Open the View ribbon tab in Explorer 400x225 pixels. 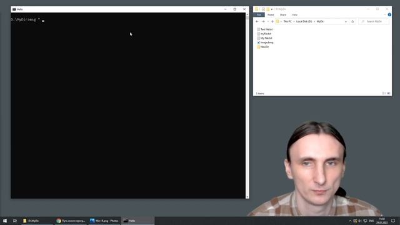[294, 15]
